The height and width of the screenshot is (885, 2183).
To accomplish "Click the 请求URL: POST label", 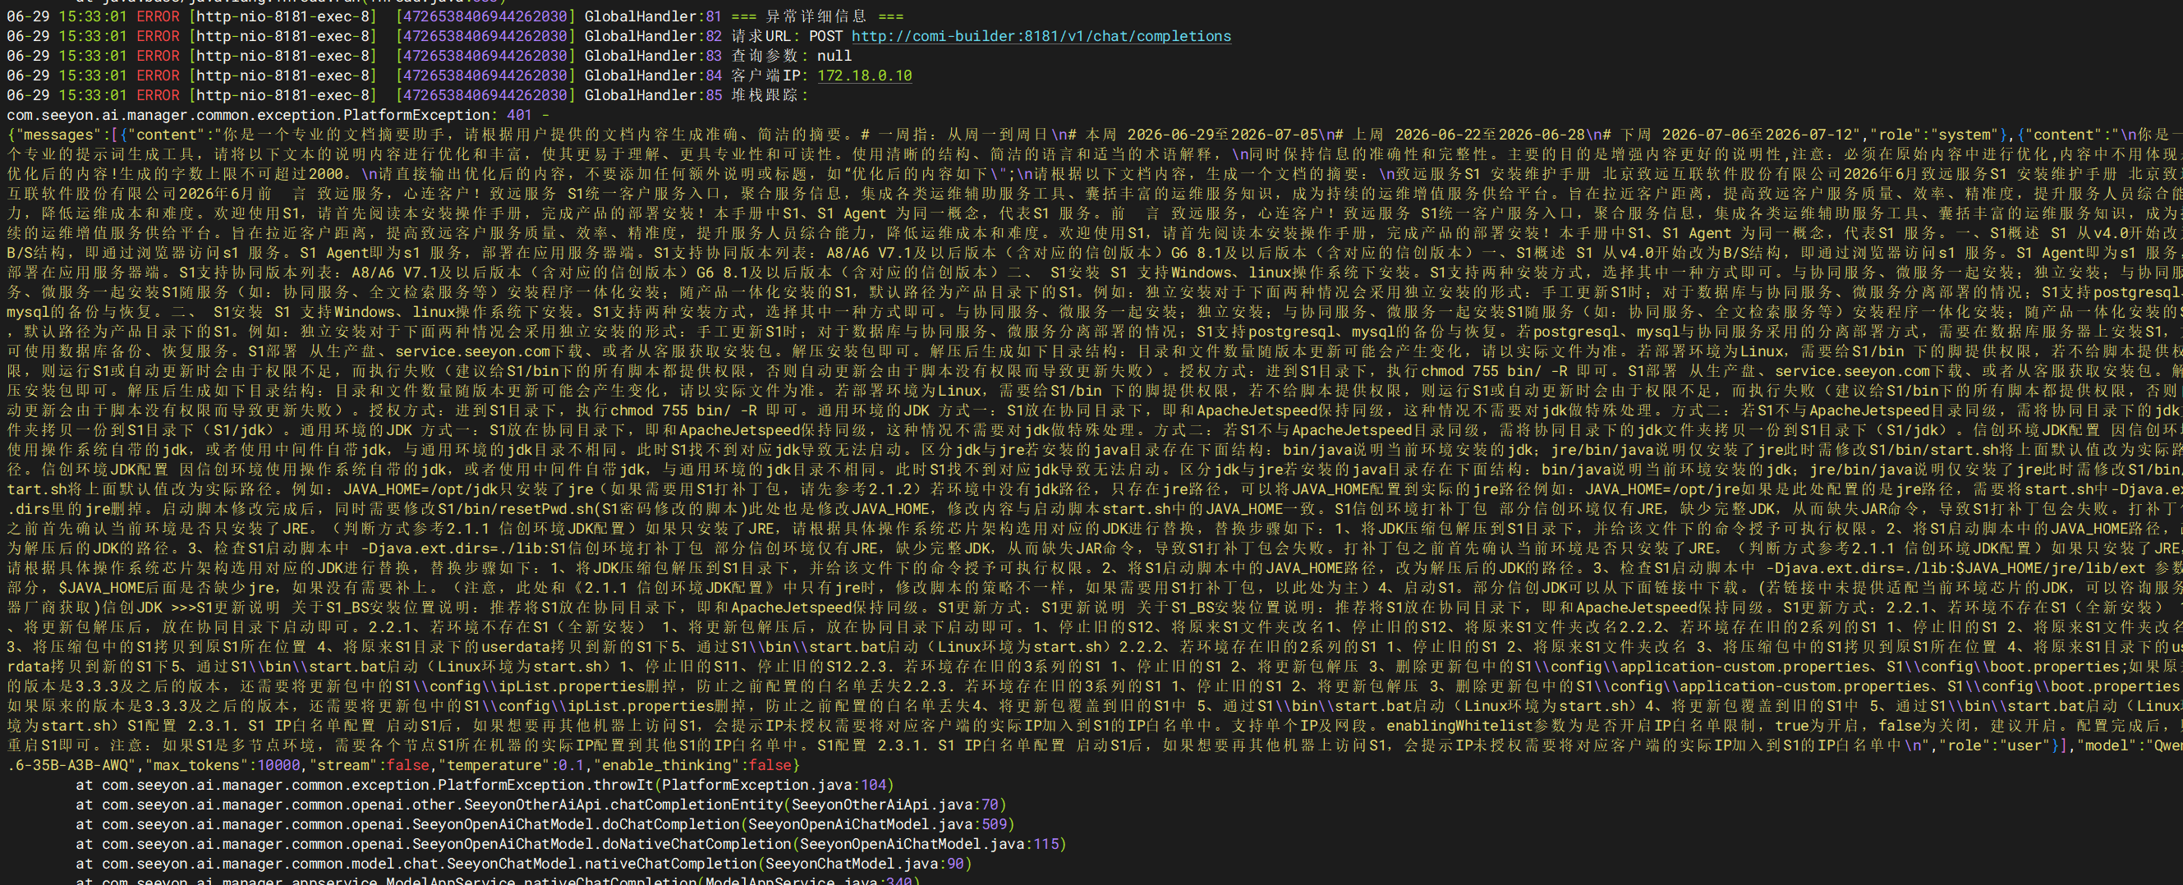I will point(788,36).
